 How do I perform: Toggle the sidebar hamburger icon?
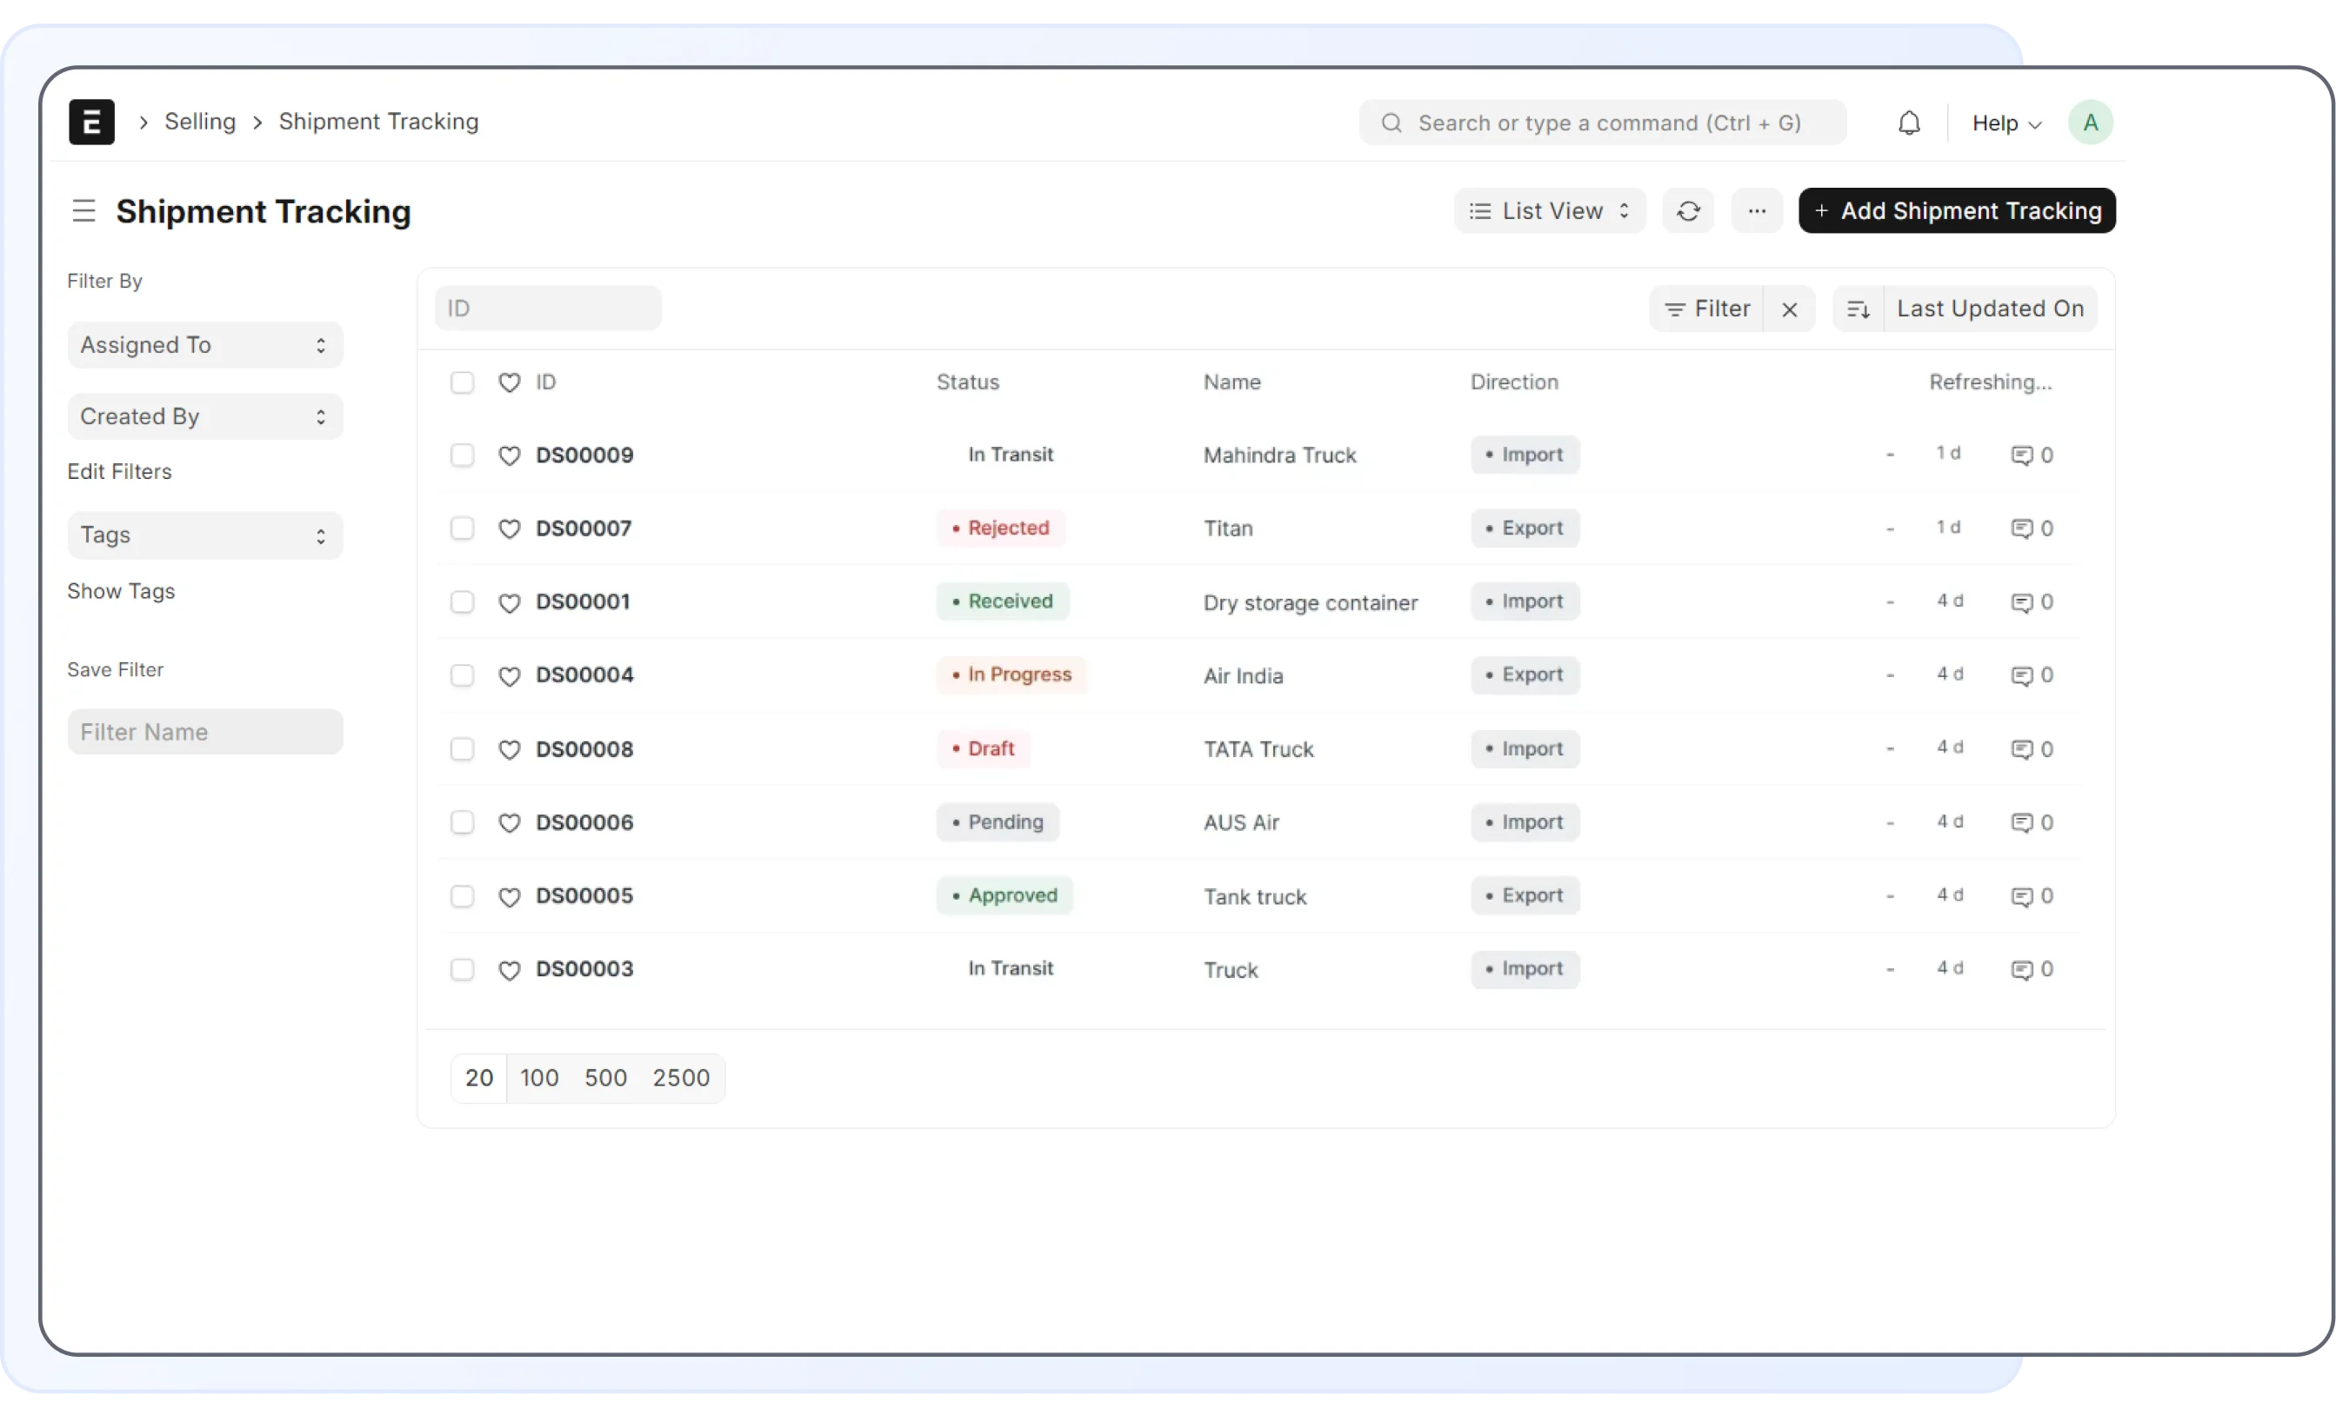pyautogui.click(x=83, y=210)
